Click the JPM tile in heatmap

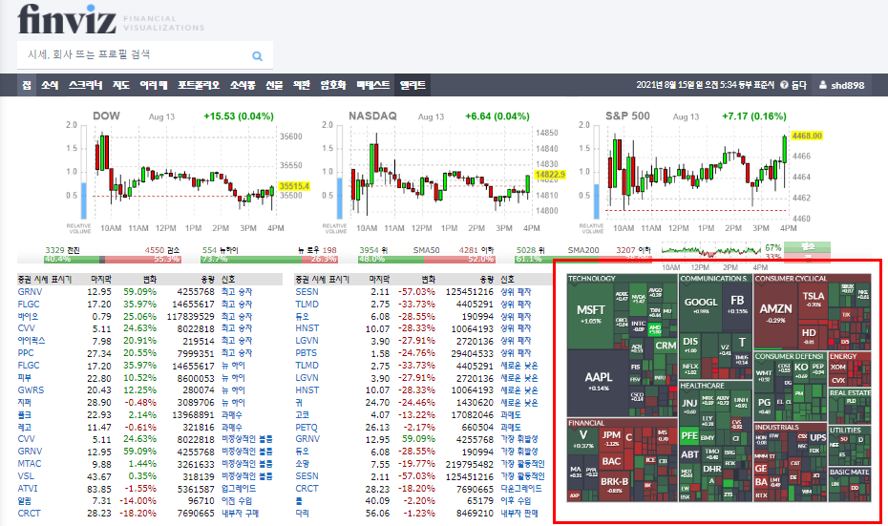(610, 438)
